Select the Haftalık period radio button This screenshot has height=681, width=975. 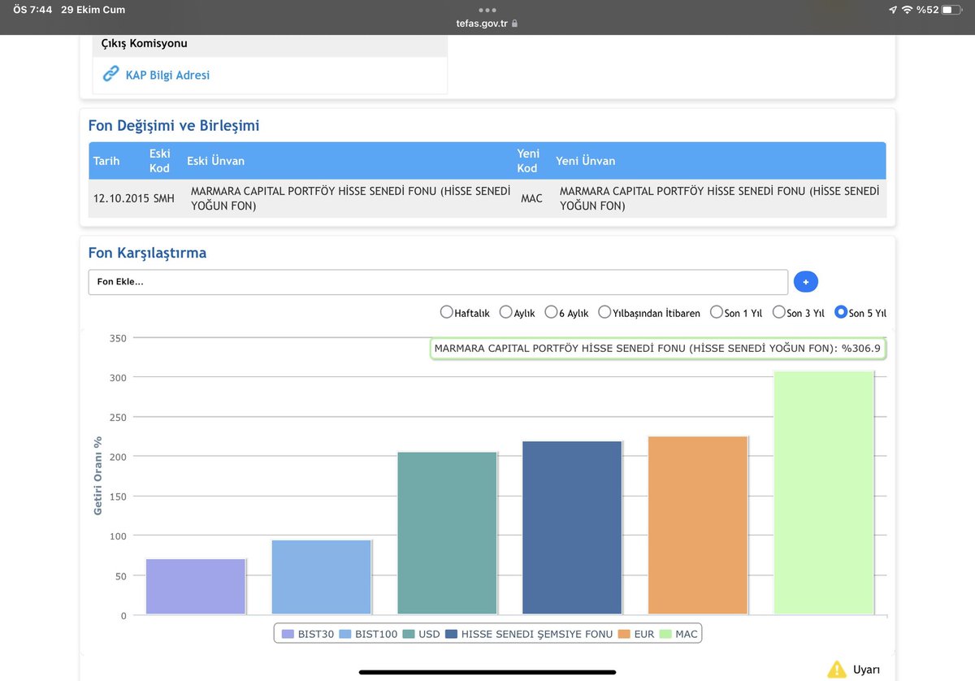pos(446,312)
